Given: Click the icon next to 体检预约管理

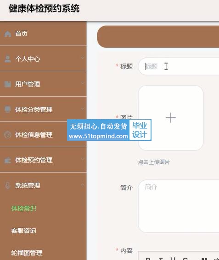Looking at the screenshot, I should [8, 160].
